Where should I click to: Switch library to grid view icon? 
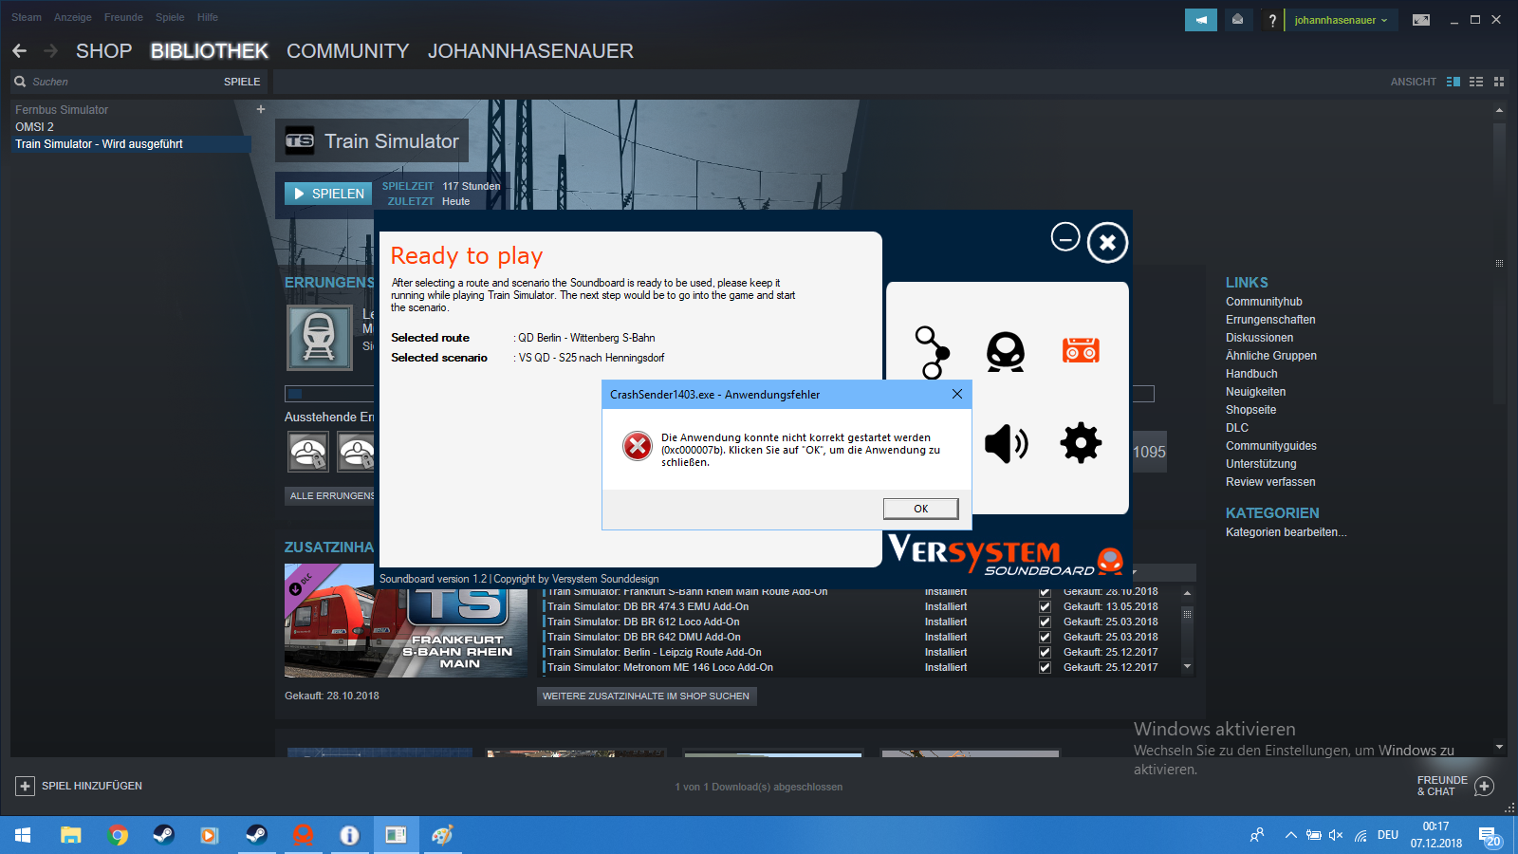(1499, 82)
